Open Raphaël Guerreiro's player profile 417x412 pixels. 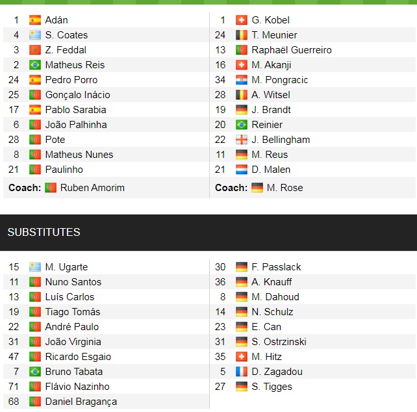tap(292, 50)
